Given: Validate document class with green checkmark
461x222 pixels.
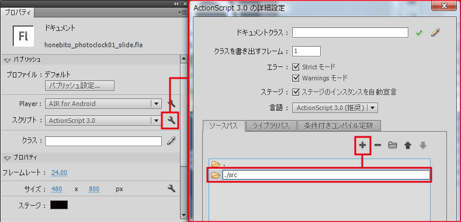Looking at the screenshot, I should pyautogui.click(x=419, y=33).
